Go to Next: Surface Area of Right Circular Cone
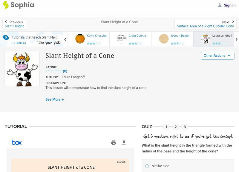The height and width of the screenshot is (172, 239). pos(205,24)
